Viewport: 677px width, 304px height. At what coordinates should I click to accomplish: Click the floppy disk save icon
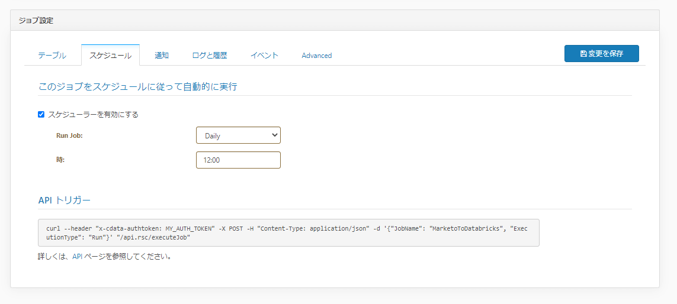click(x=583, y=54)
